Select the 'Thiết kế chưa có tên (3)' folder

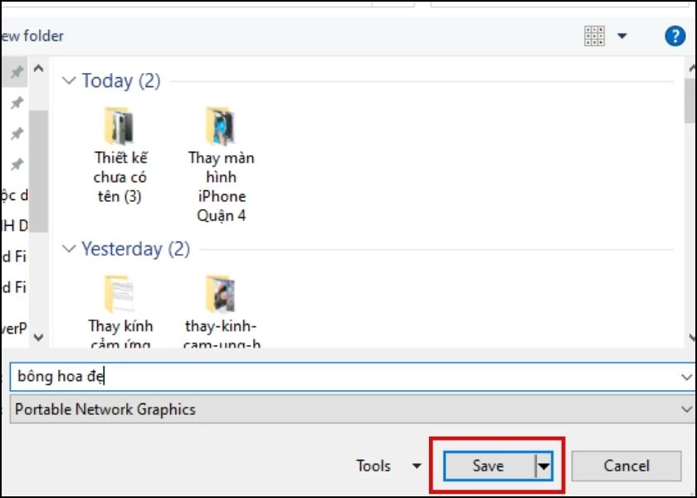119,155
